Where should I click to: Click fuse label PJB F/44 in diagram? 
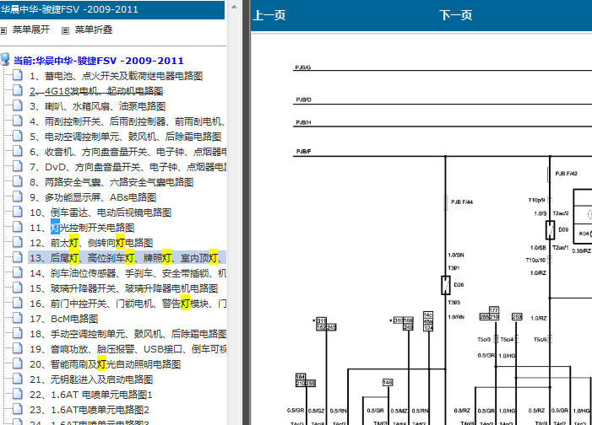462,202
